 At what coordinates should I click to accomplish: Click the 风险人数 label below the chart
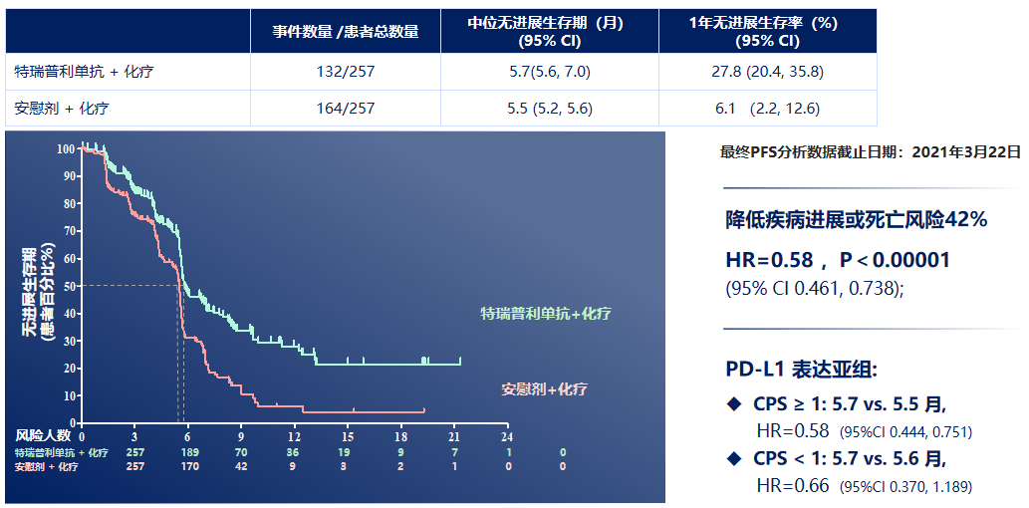coord(43,435)
